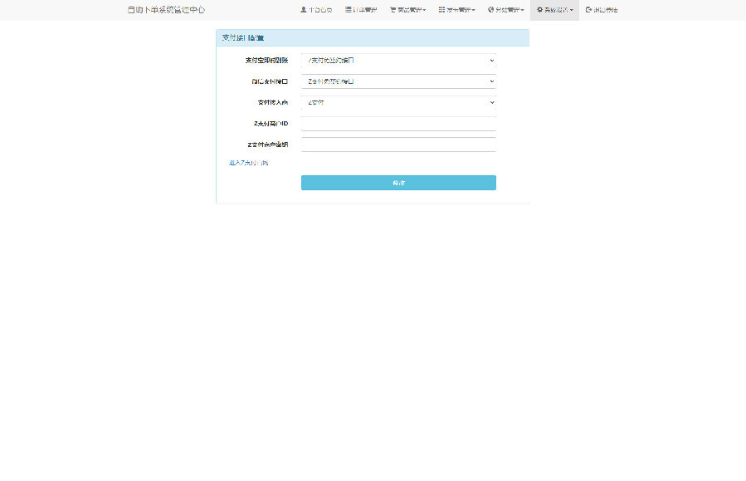The image size is (746, 481).
Task: Click the 自助下单系统管理中心 brand title
Action: [166, 10]
